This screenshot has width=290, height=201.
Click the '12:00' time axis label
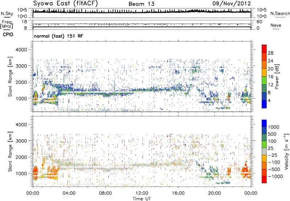(142, 193)
